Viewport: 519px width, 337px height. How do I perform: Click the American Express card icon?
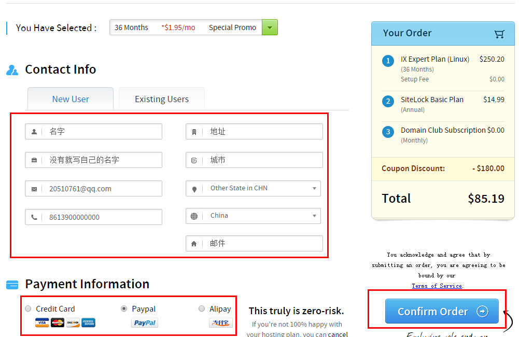(88, 323)
